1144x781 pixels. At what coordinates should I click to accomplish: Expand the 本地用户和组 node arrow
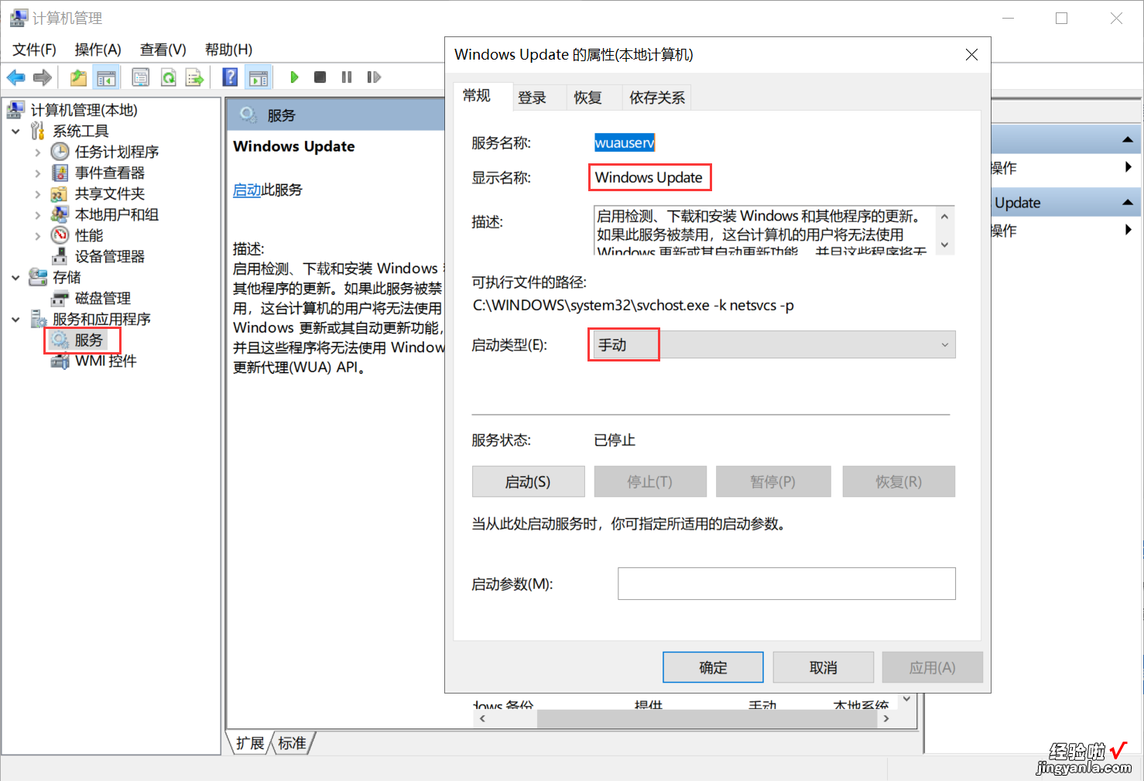coord(37,215)
